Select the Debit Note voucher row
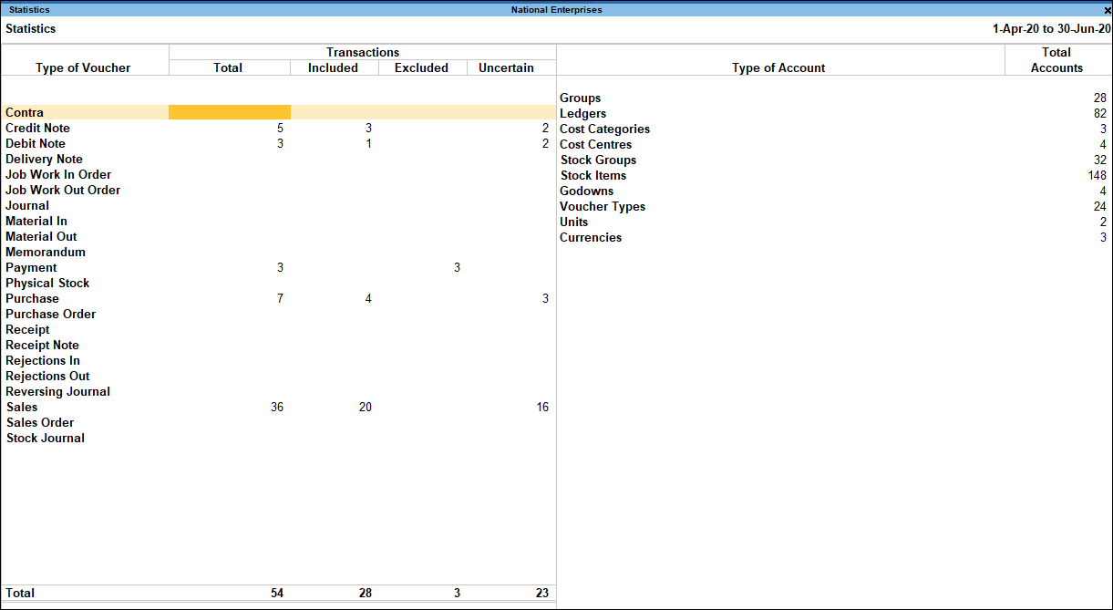The width and height of the screenshot is (1113, 610). 278,144
